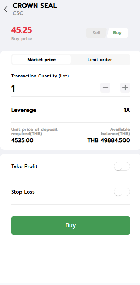Tap the CROWN SEAL stock title
140x285 pixels.
point(35,6)
